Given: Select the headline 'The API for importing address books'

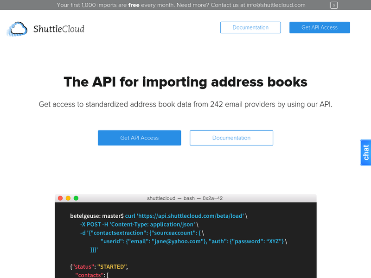Looking at the screenshot, I should coord(185,82).
